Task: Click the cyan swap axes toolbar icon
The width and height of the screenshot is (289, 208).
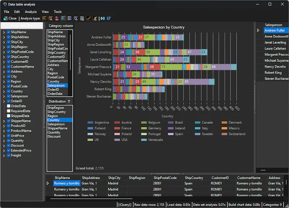Action: (103, 18)
